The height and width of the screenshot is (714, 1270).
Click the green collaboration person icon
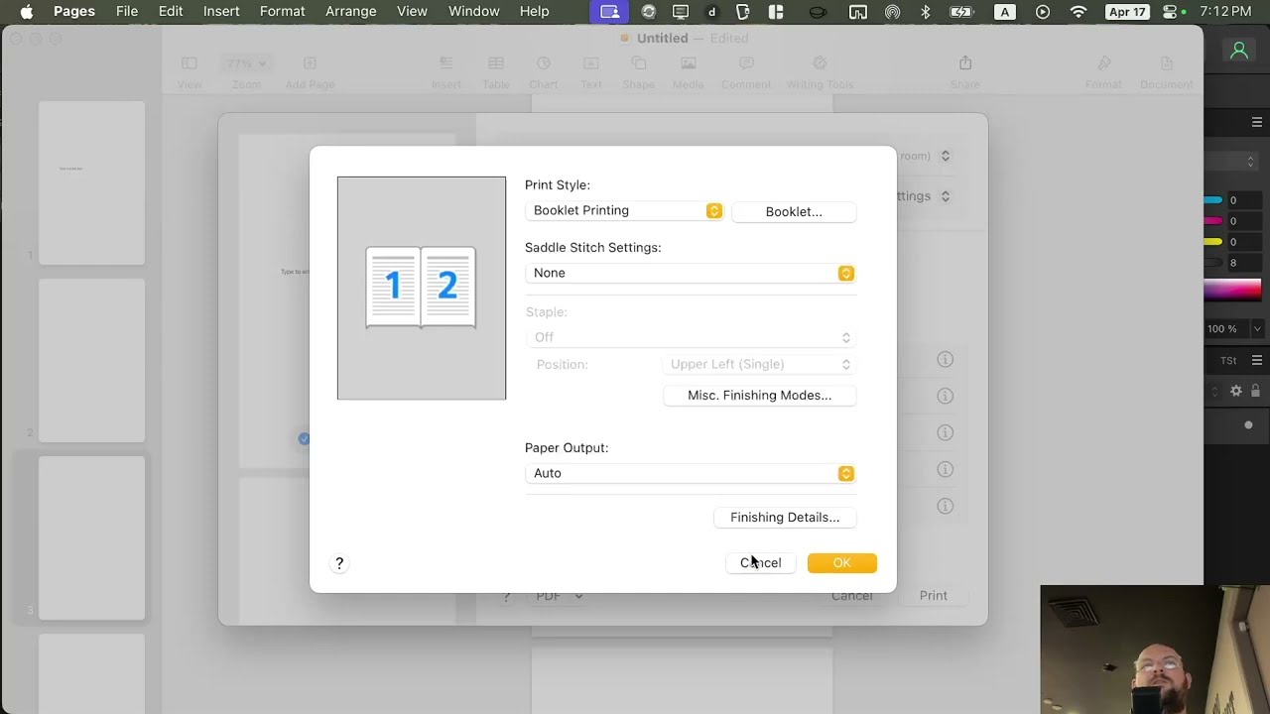[x=1238, y=51]
